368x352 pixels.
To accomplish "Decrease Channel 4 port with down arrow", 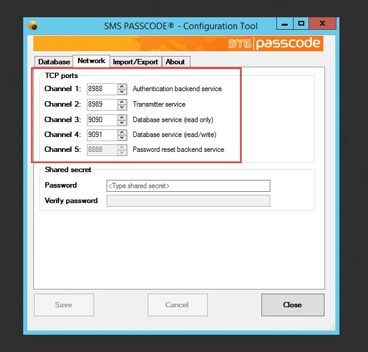I will click(x=122, y=138).
